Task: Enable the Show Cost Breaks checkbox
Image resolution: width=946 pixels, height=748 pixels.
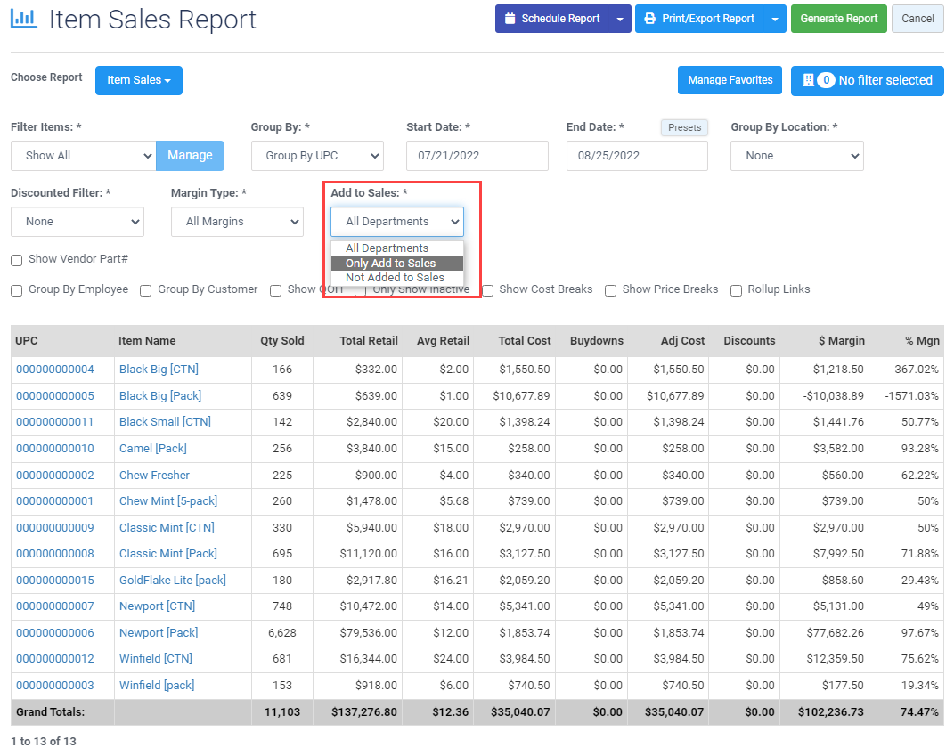Action: [488, 291]
